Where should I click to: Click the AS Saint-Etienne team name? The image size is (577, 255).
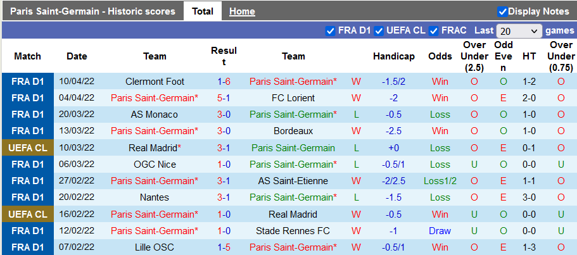[293, 181]
